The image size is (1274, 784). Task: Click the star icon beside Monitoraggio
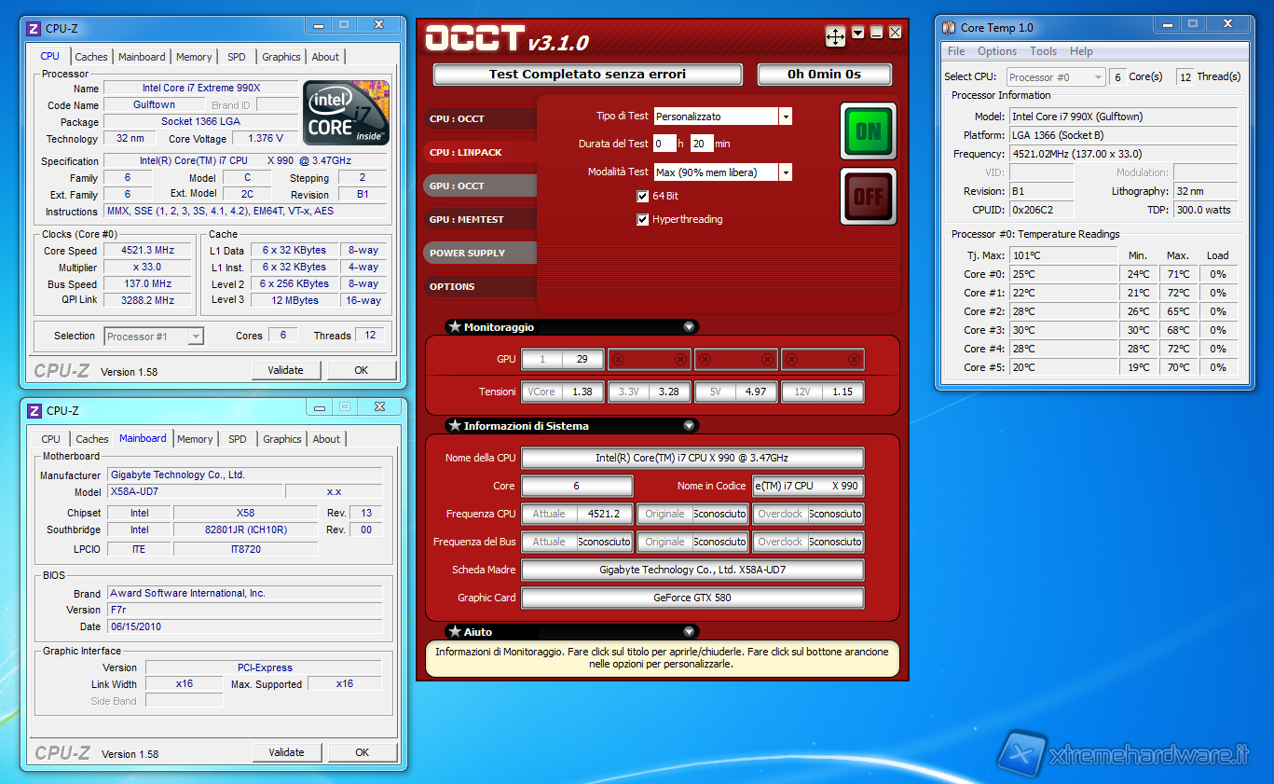coord(455,327)
